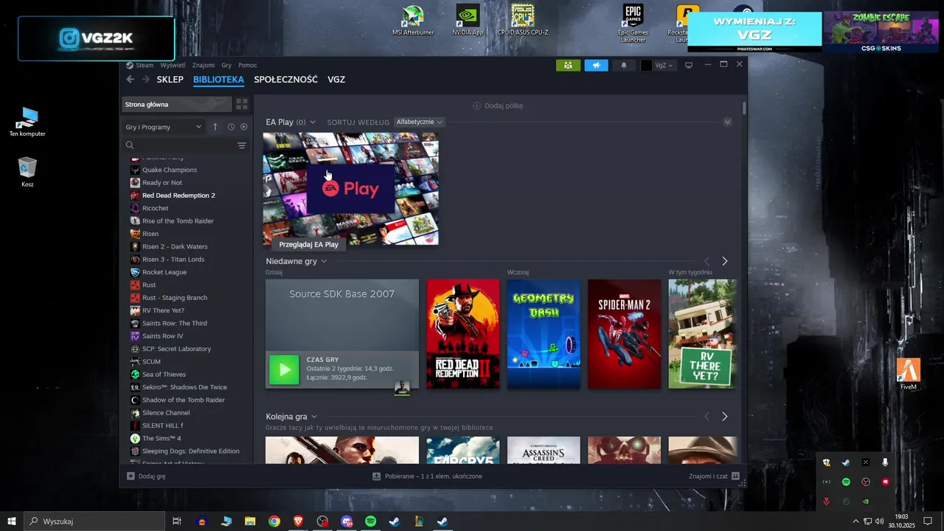Open the Geometry Dash game cover
Viewport: 944px width, 531px height.
click(544, 333)
